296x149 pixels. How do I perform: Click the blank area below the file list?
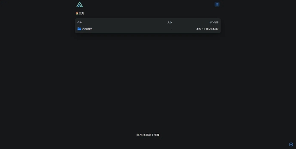tap(148, 79)
